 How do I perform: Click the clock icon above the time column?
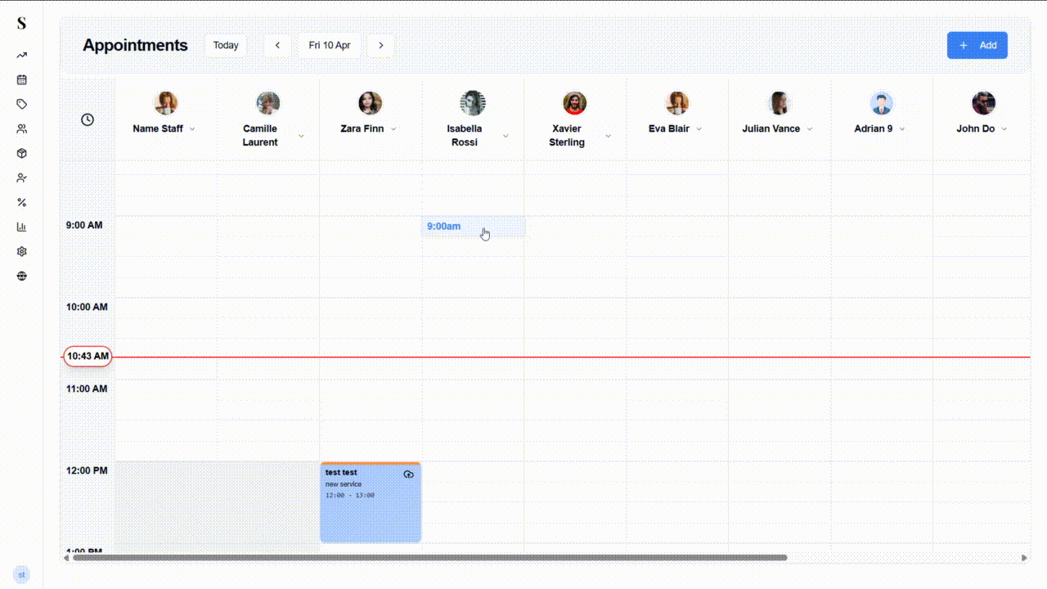pos(87,119)
